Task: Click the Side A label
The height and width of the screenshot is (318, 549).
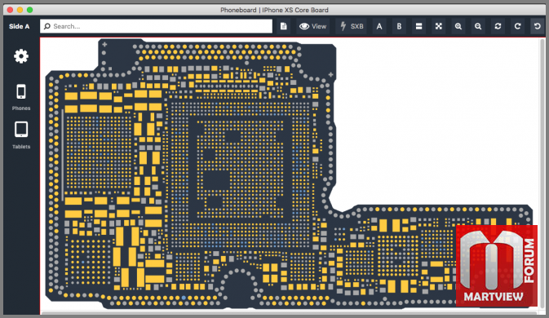Action: [20, 26]
